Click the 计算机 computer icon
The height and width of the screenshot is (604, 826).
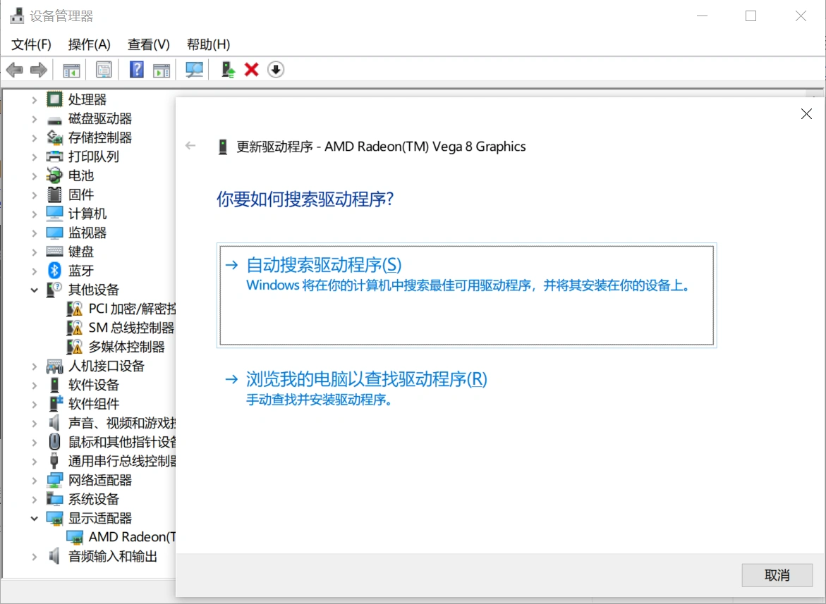pos(54,213)
